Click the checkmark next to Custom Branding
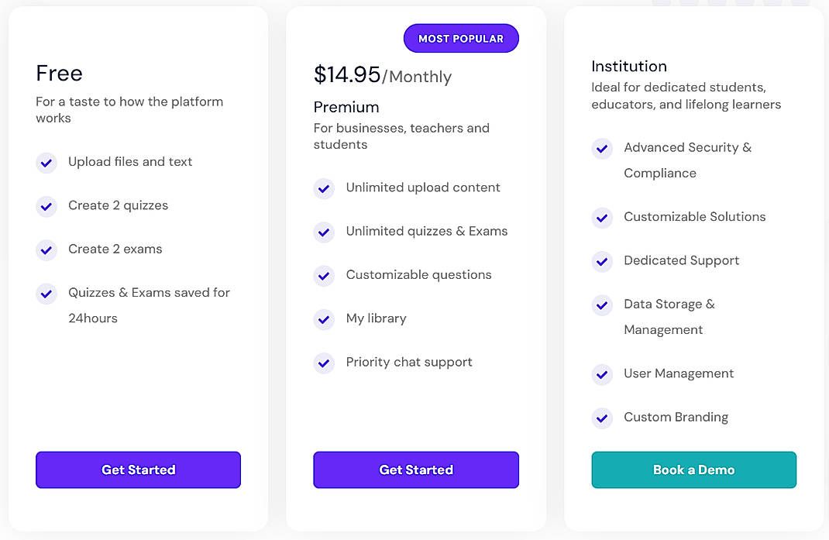This screenshot has width=829, height=540. (x=602, y=418)
